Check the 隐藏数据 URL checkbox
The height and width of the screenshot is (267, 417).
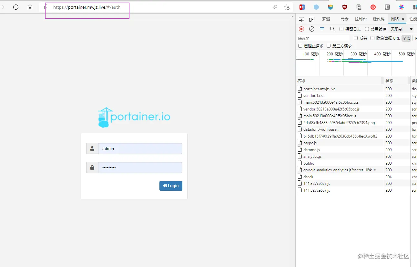click(372, 38)
